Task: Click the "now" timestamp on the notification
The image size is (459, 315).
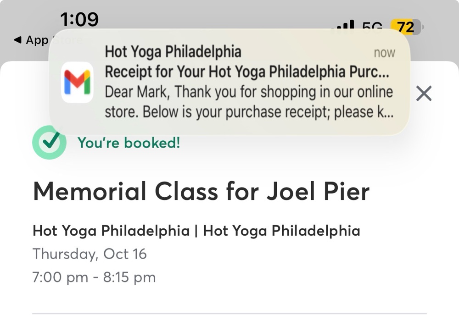Action: coord(384,53)
